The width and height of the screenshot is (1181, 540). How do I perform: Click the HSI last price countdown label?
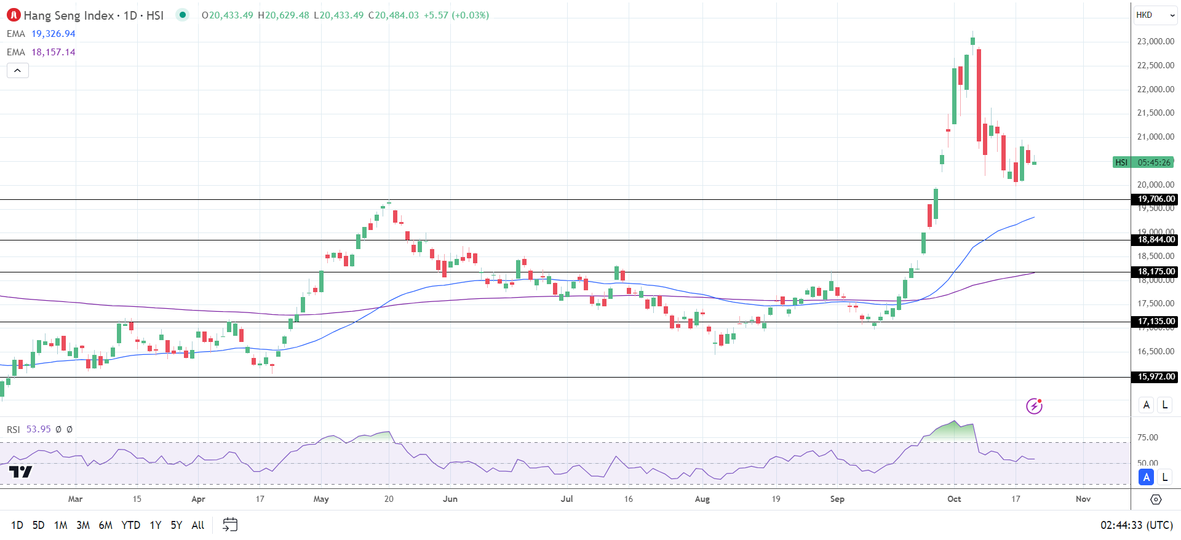tap(1143, 162)
